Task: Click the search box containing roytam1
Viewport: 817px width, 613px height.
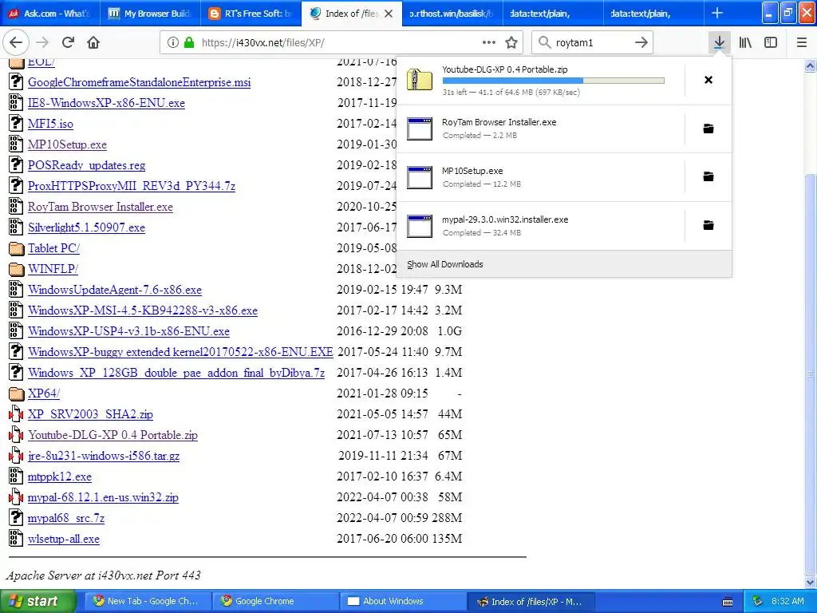Action: pos(591,43)
